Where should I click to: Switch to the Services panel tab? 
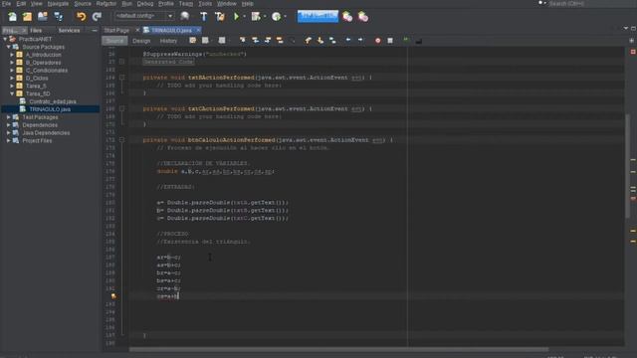[69, 31]
